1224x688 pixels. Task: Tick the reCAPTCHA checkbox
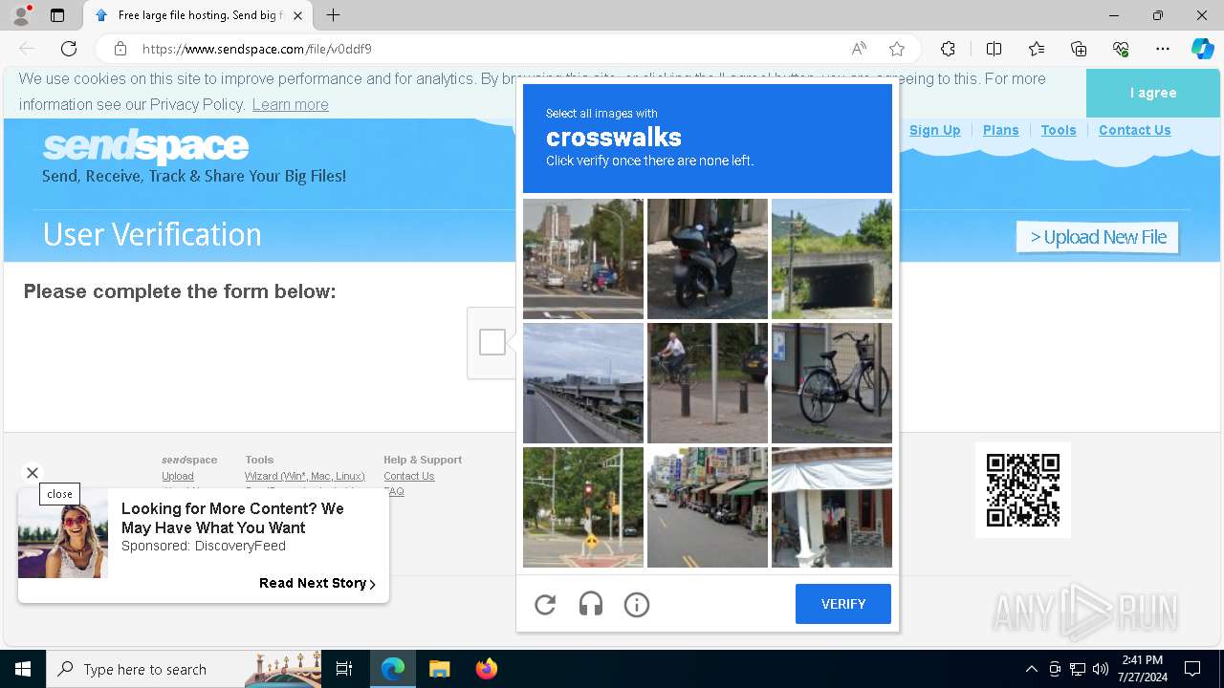[492, 342]
